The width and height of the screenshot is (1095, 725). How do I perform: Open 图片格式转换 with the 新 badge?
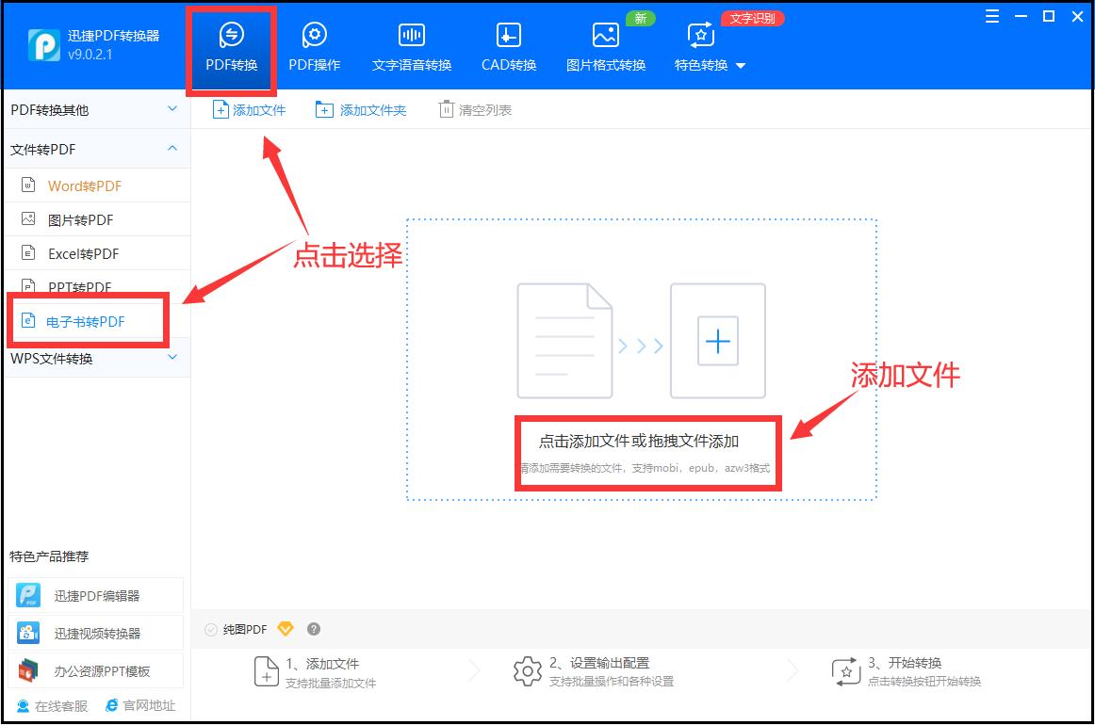604,42
